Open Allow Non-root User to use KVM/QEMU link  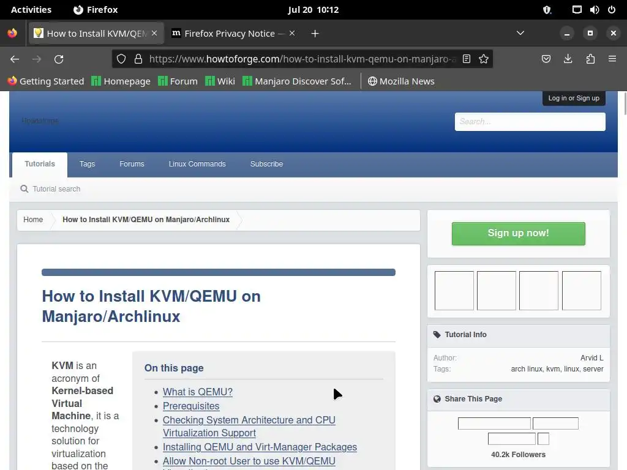[x=249, y=461]
